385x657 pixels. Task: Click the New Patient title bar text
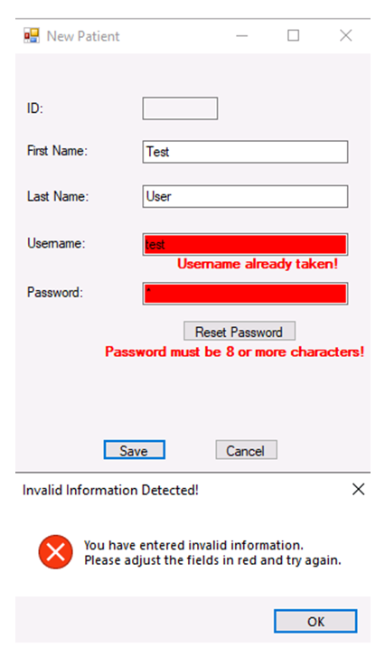click(83, 36)
